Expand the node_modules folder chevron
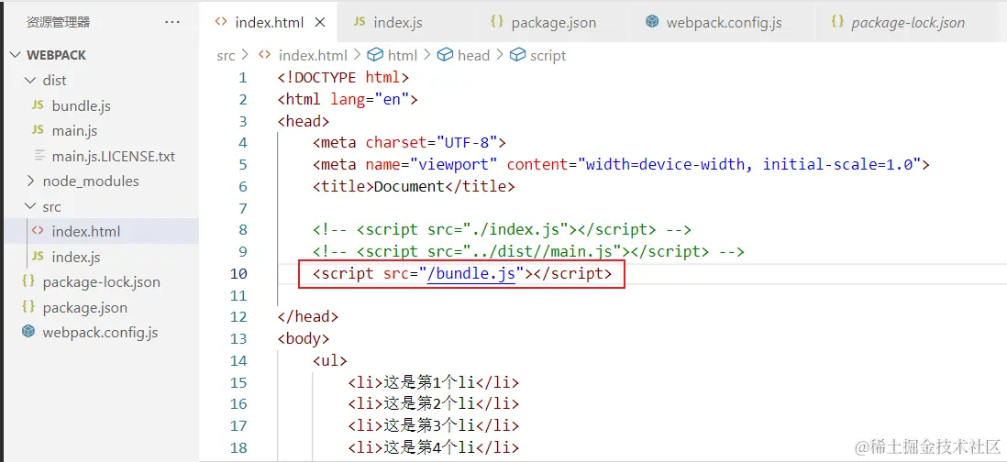Image resolution: width=1007 pixels, height=462 pixels. coord(30,181)
